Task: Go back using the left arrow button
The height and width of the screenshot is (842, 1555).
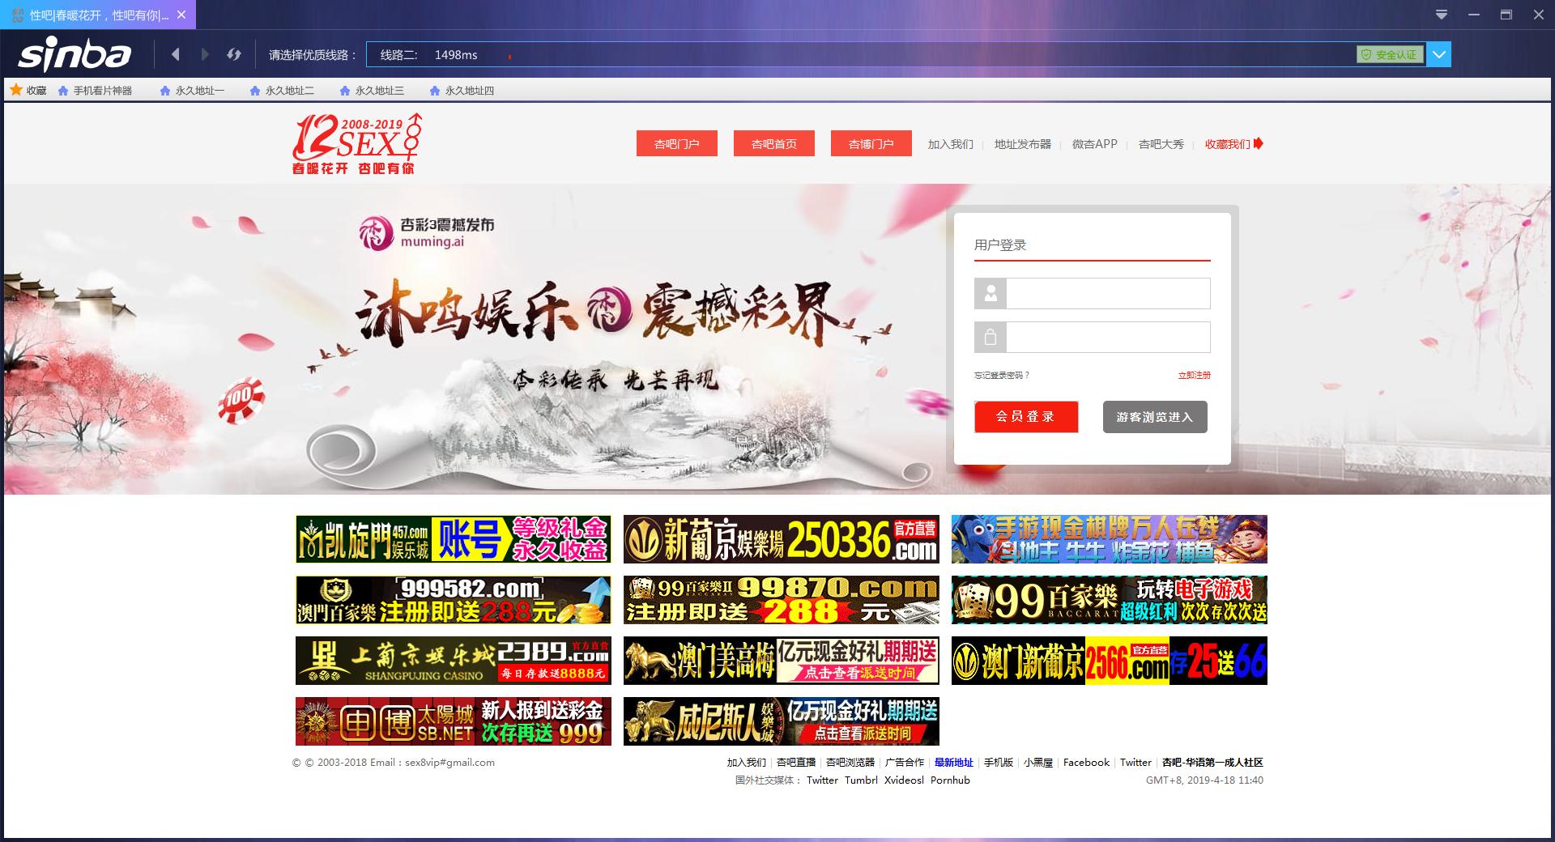Action: click(x=176, y=54)
